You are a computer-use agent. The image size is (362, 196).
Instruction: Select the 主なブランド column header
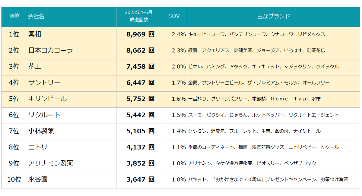point(274,16)
